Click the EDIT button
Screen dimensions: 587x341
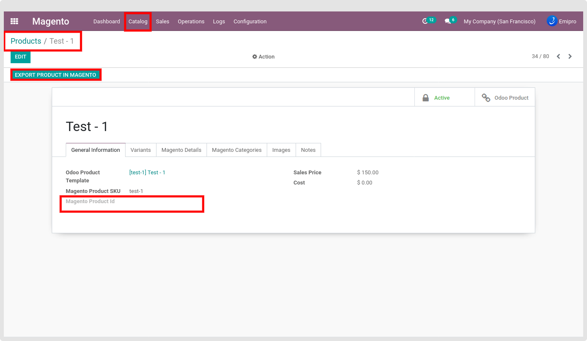coord(20,57)
